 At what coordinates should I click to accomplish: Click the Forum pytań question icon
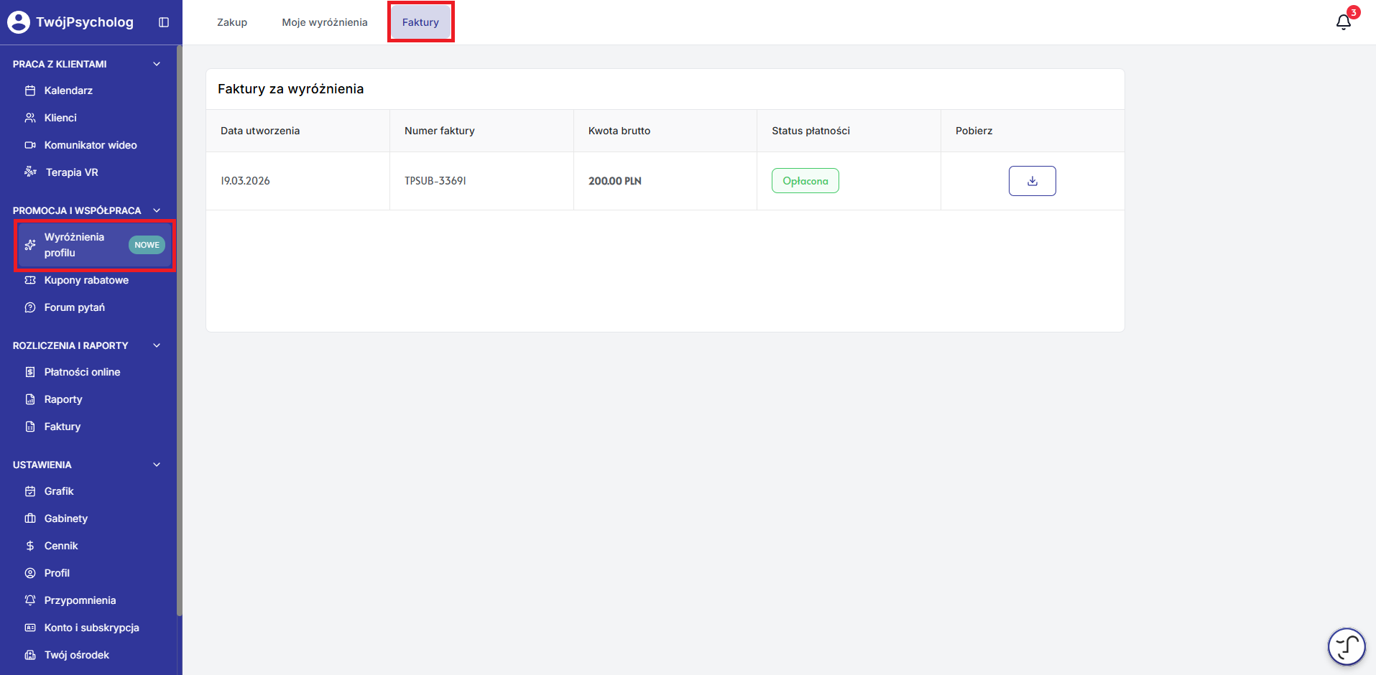30,307
